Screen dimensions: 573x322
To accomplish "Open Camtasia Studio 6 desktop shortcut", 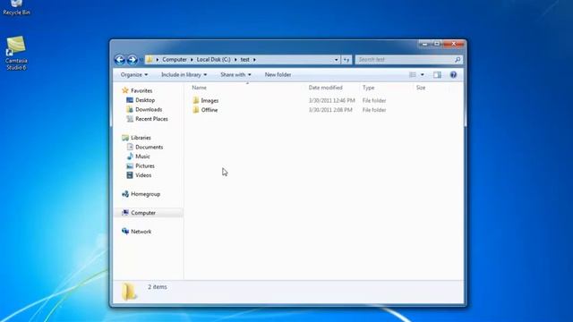I will (16, 53).
